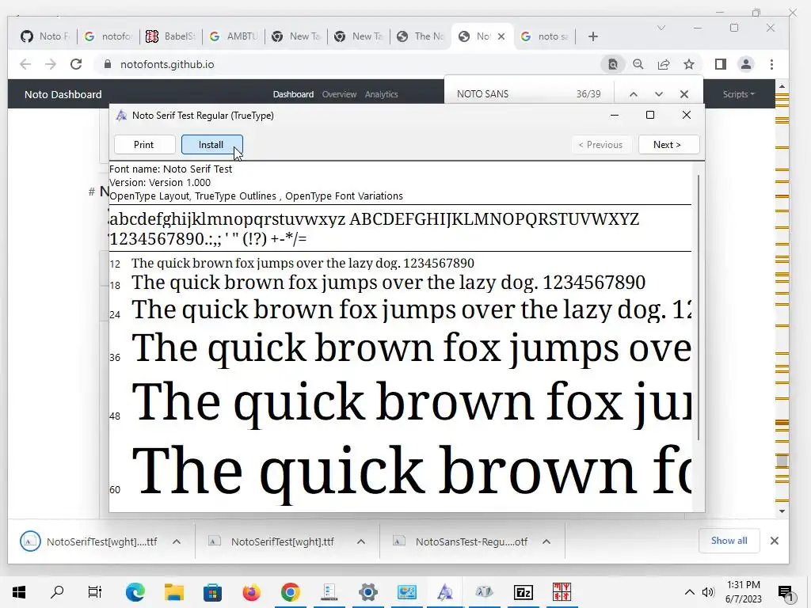Click the find-in-page search icon
Viewport: 811px width, 608px height.
(x=612, y=64)
